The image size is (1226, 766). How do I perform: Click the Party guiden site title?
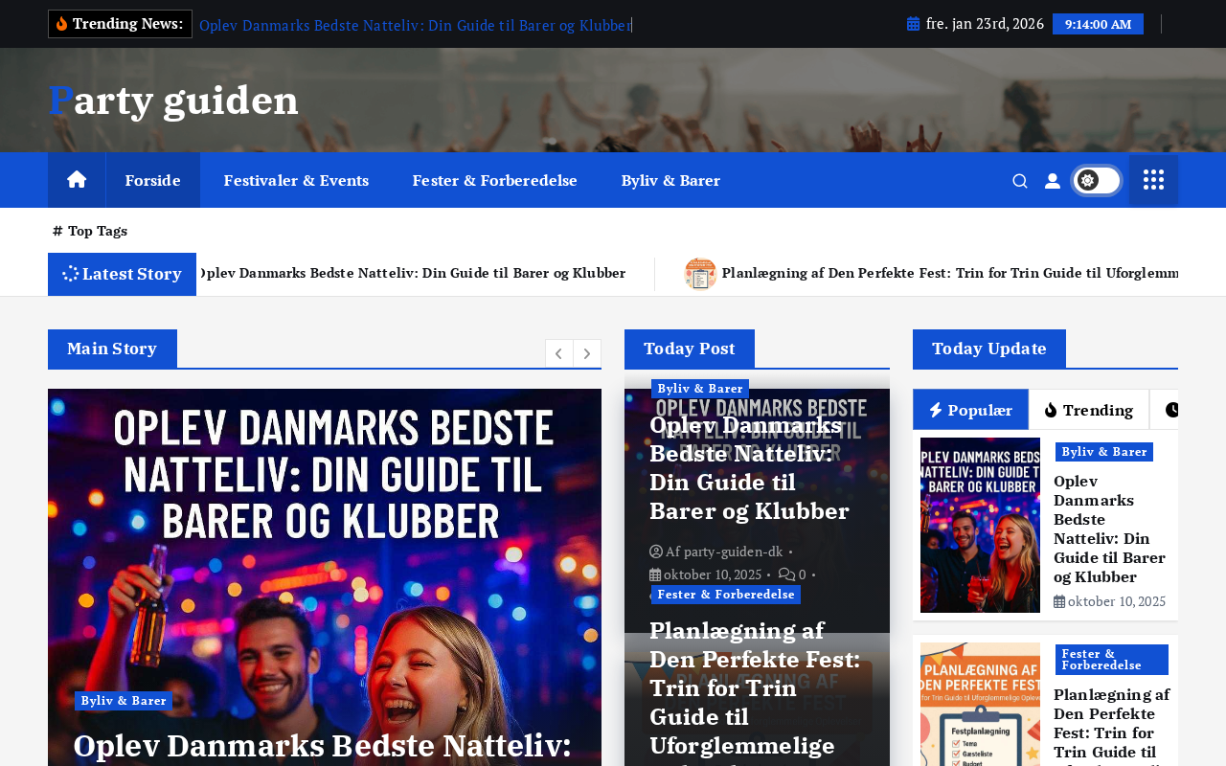pyautogui.click(x=173, y=101)
